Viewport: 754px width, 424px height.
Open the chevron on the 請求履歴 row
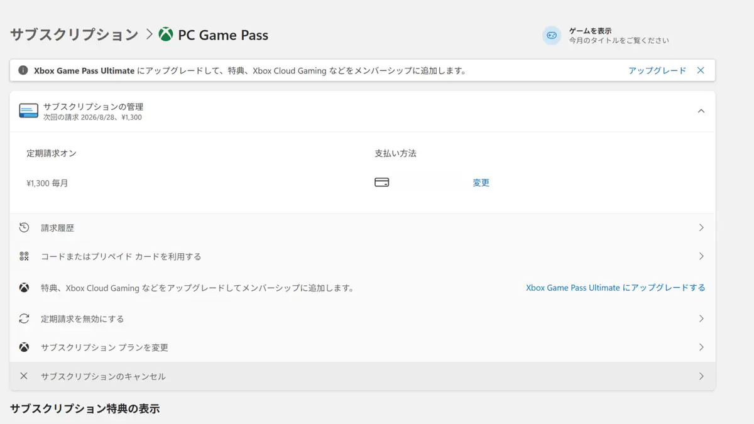pos(701,227)
